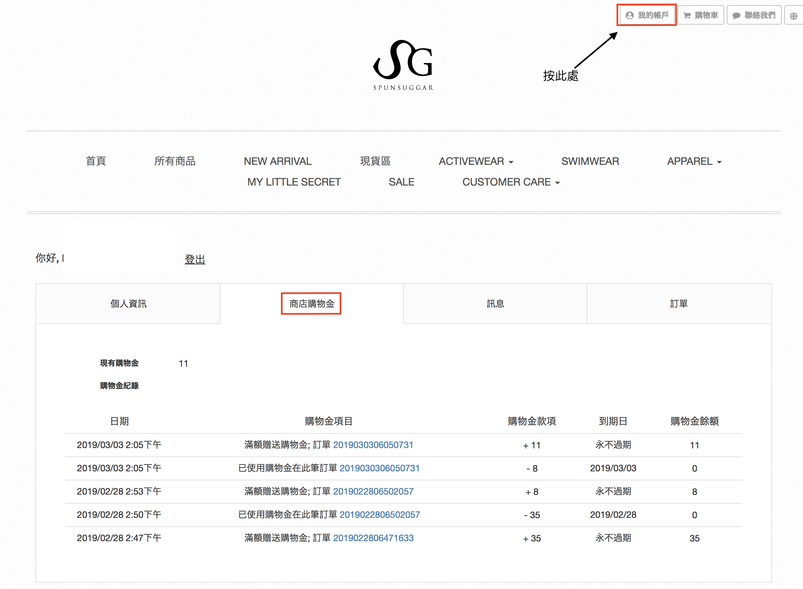803x589 pixels.
Task: Click the globe language icon
Action: point(794,16)
